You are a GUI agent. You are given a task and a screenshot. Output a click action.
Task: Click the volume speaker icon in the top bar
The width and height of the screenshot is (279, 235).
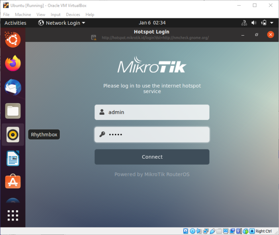pyautogui.click(x=254, y=23)
